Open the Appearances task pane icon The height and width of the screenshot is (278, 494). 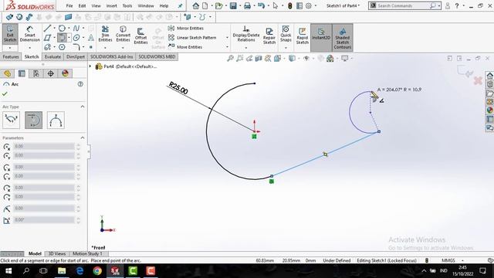(x=489, y=110)
